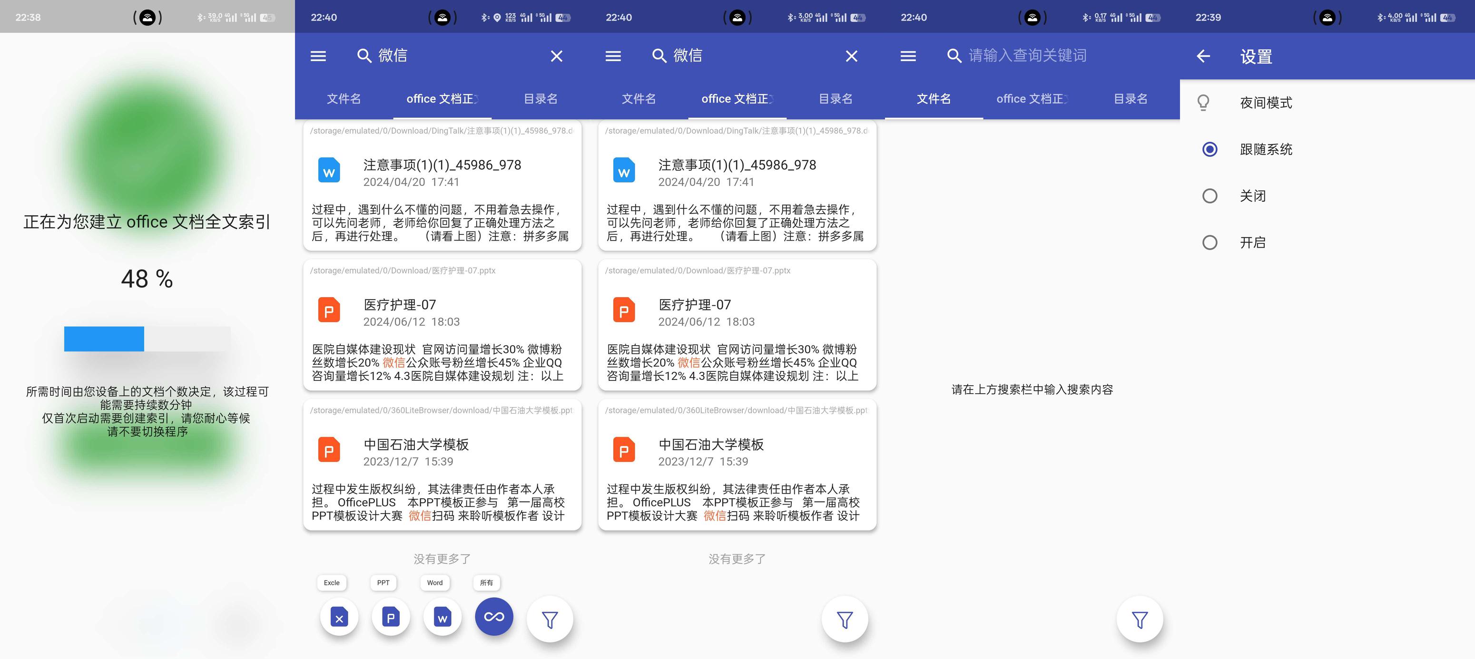This screenshot has width=1475, height=659.
Task: Select the infinity all-types filter icon
Action: (x=493, y=617)
